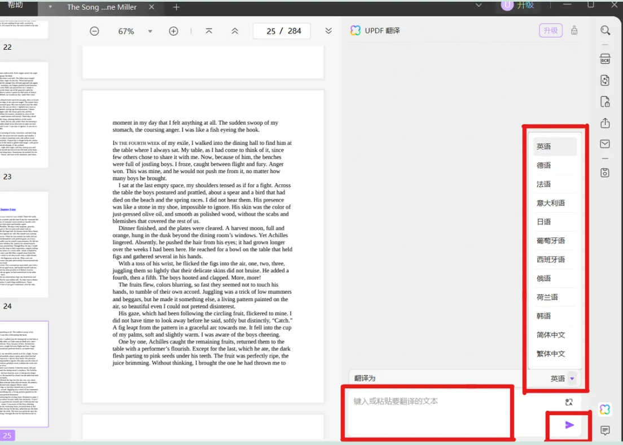Image resolution: width=623 pixels, height=445 pixels.
Task: Select German from the language list
Action: click(554, 165)
